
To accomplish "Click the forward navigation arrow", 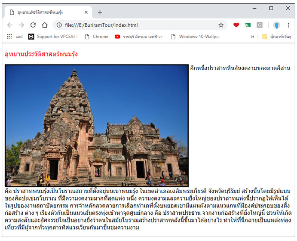I will pos(21,25).
